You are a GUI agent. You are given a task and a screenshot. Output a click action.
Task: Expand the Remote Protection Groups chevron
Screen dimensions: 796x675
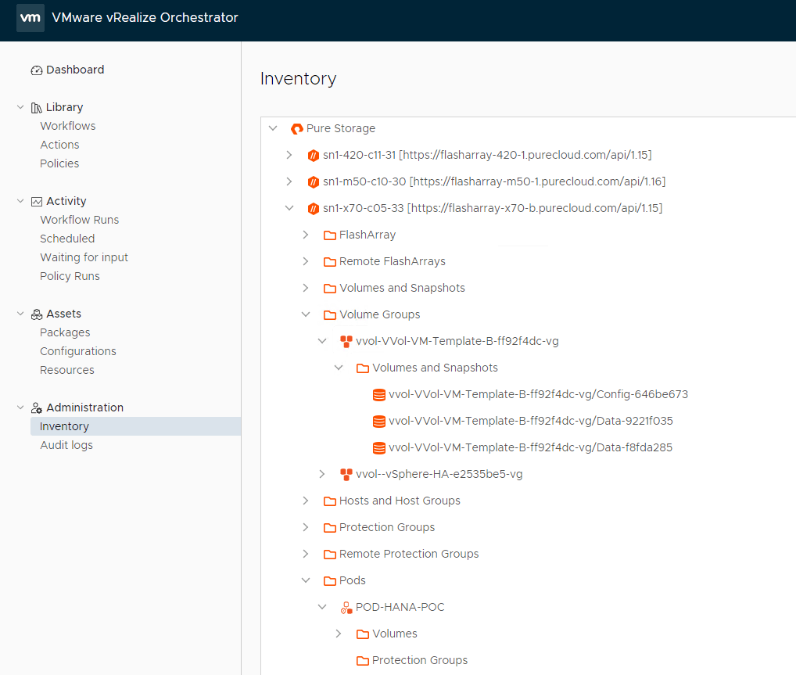[x=306, y=554]
